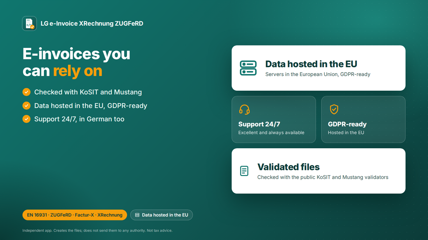Click the headline words 'E-invoices you'

point(76,54)
